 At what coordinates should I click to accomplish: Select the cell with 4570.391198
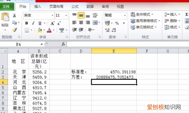[x=114, y=72]
